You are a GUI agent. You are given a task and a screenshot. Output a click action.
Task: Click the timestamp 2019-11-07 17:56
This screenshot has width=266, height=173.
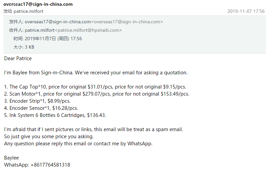(x=246, y=11)
